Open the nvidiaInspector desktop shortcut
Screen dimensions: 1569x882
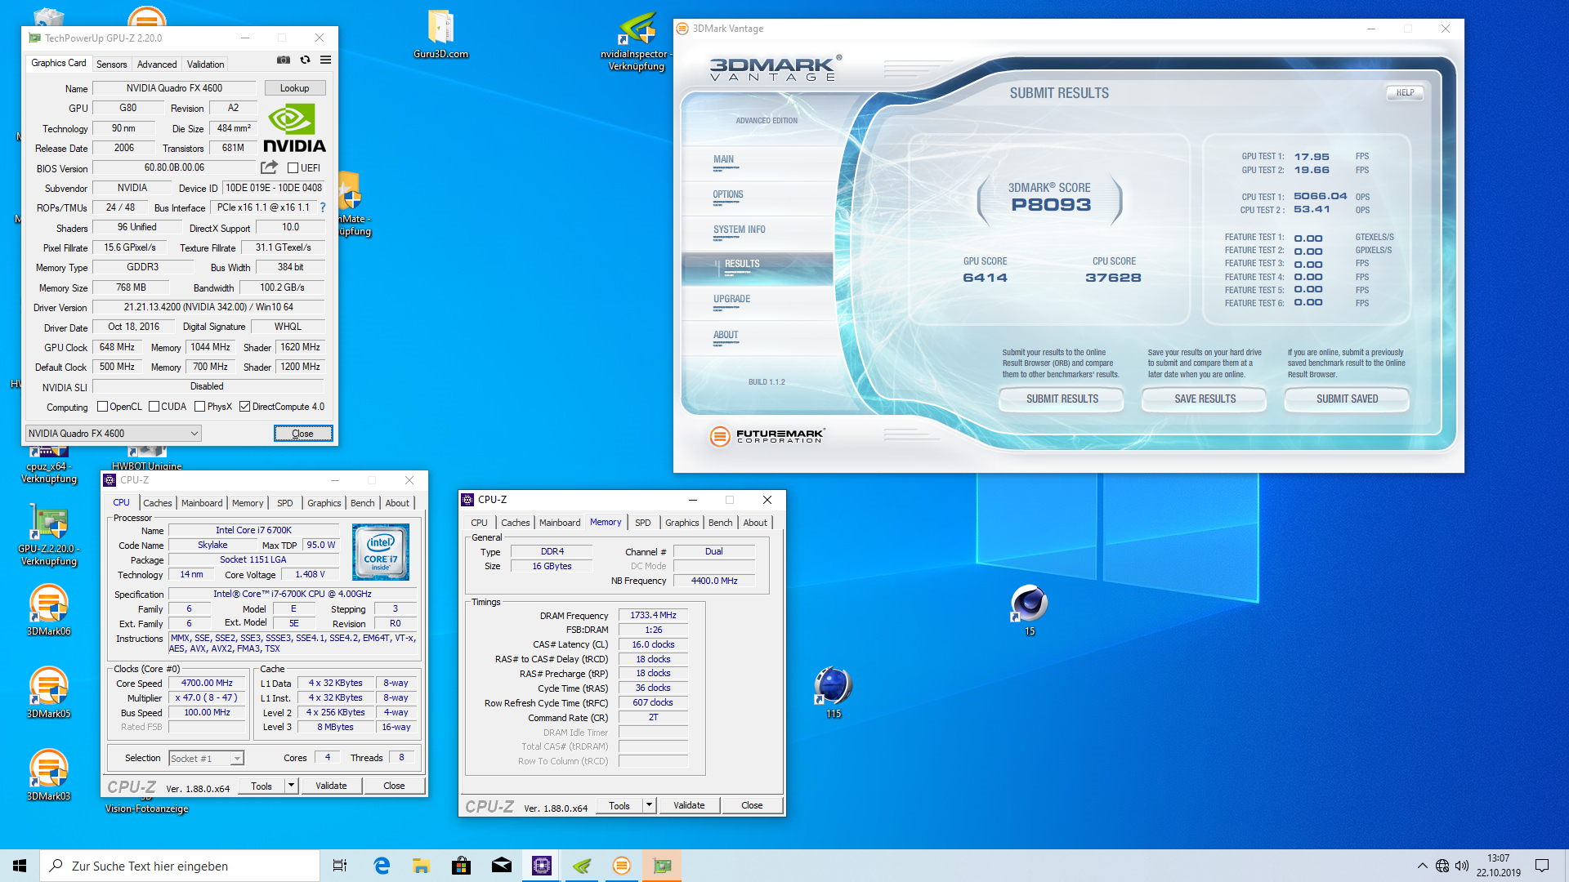(637, 41)
